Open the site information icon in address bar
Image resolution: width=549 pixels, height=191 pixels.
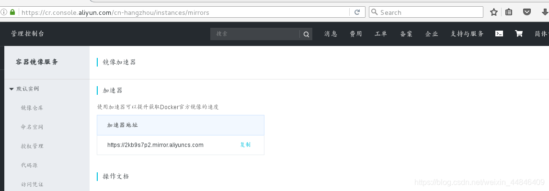(x=3, y=12)
